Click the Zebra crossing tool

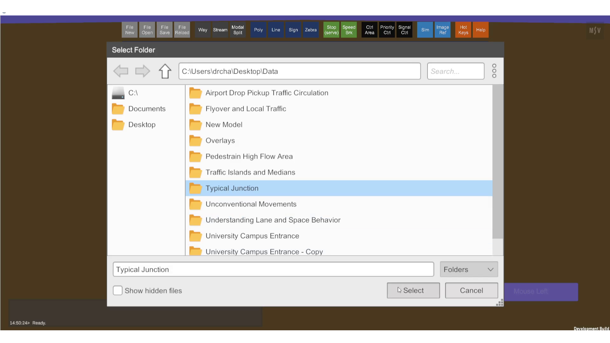310,30
